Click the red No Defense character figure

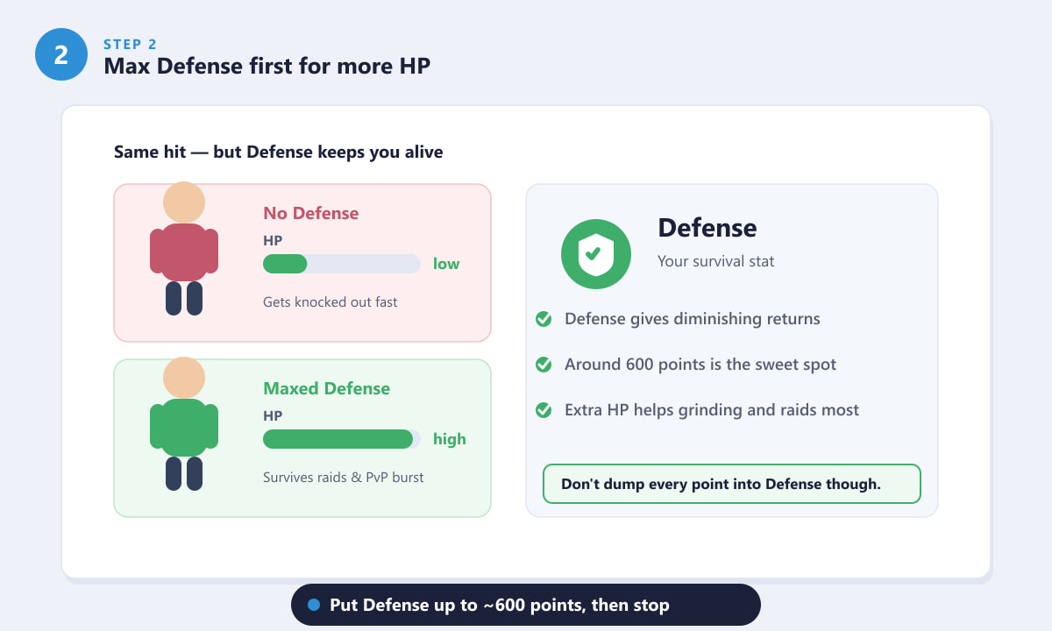point(184,249)
